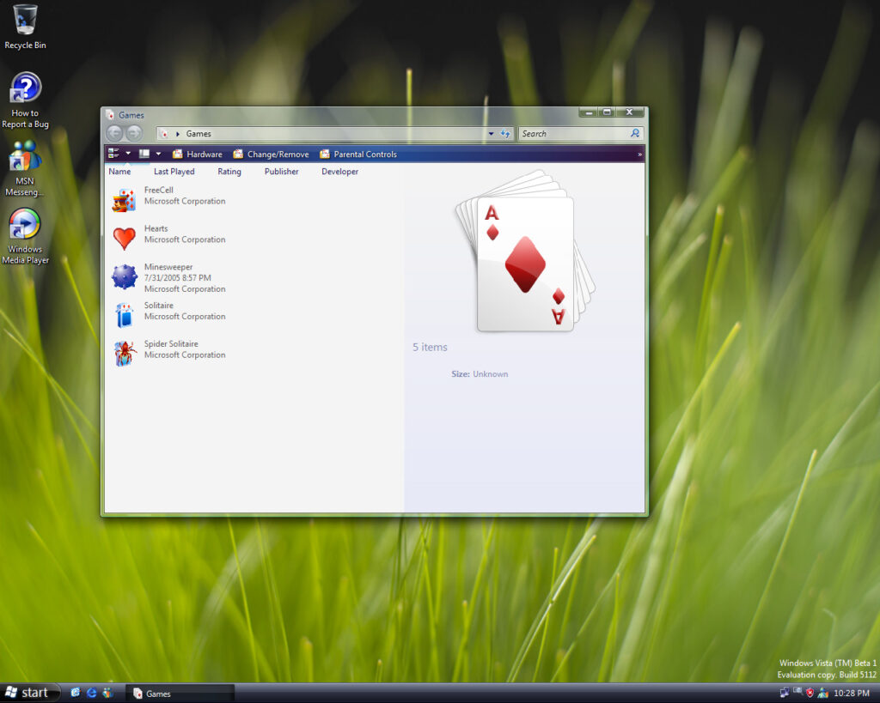Click the MSN quick launch icon in taskbar

[107, 693]
